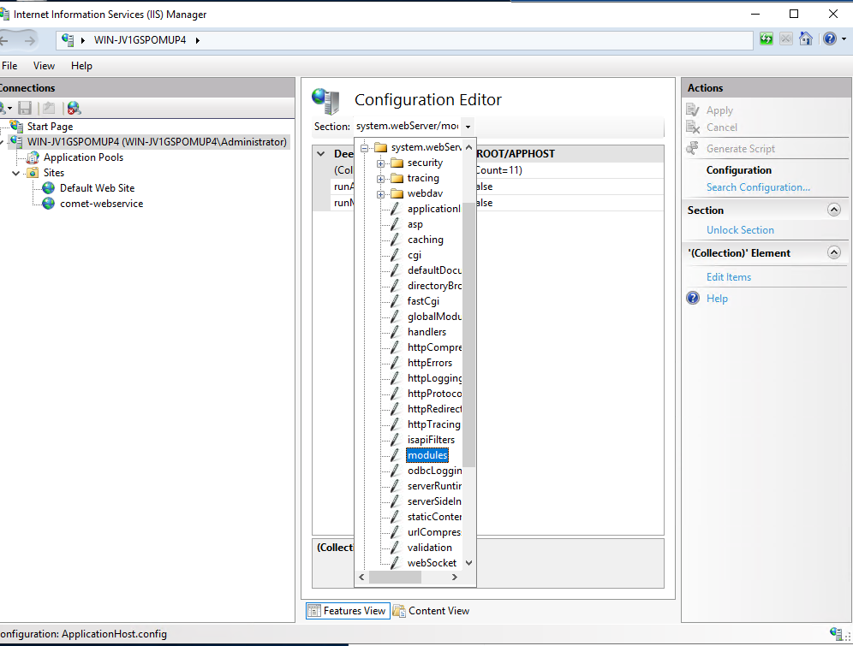Image resolution: width=853 pixels, height=646 pixels.
Task: Expand the webdav folder node
Action: 381,194
